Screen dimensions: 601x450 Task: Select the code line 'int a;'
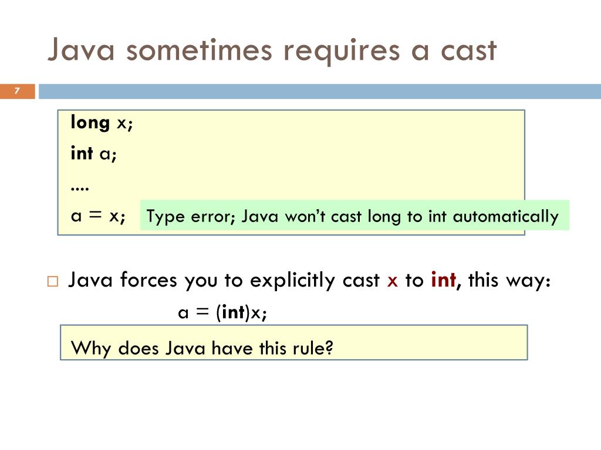coord(93,154)
